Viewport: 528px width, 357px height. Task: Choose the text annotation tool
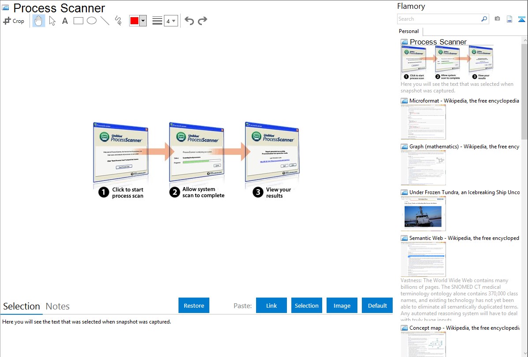pyautogui.click(x=65, y=21)
